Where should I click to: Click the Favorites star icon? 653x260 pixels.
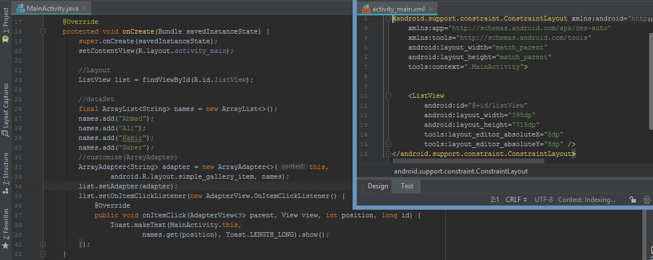point(6,245)
